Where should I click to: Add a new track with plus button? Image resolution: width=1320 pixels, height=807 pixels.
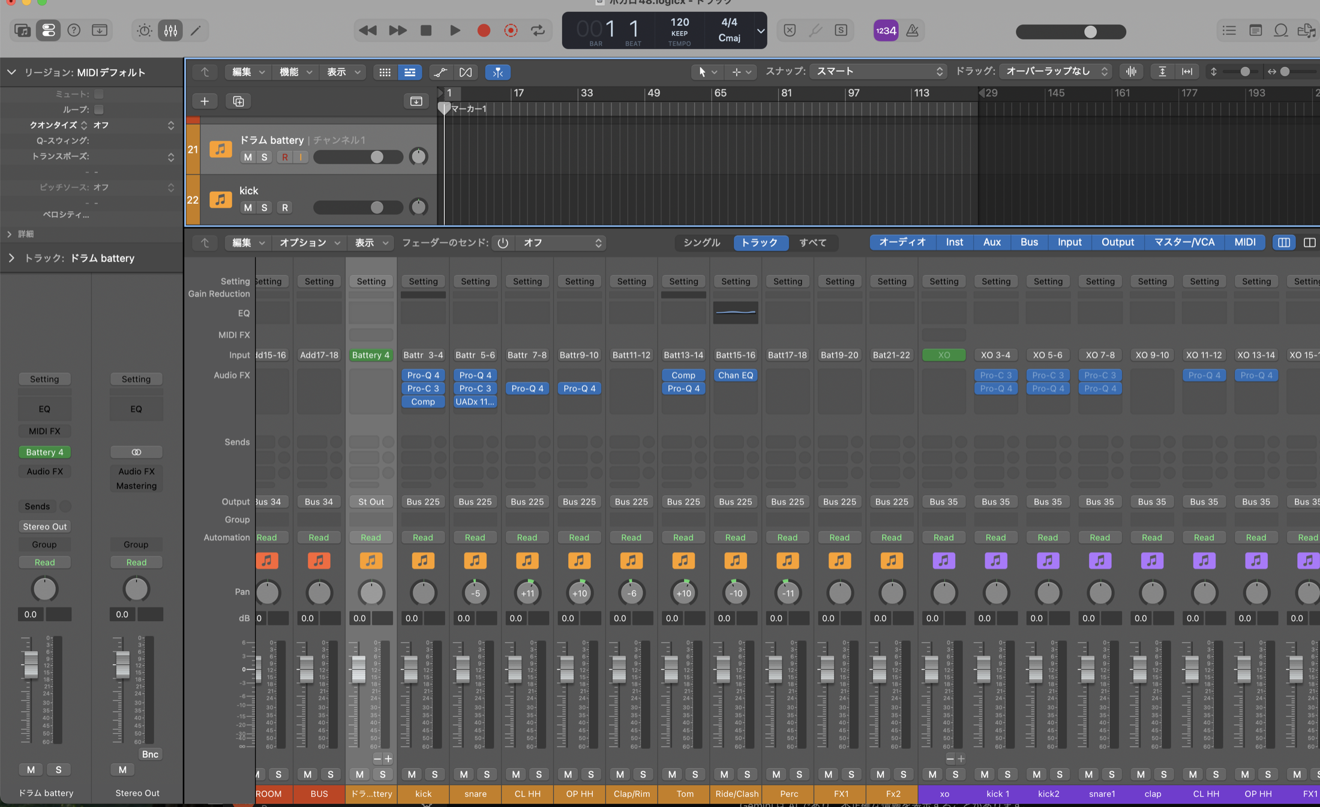(x=205, y=101)
